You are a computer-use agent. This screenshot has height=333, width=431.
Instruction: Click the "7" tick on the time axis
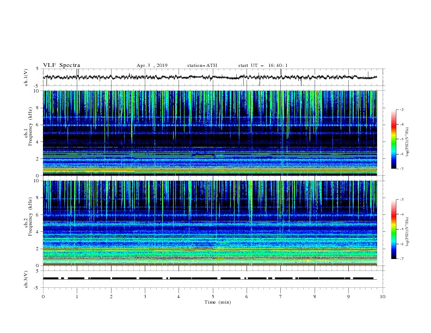(281, 297)
